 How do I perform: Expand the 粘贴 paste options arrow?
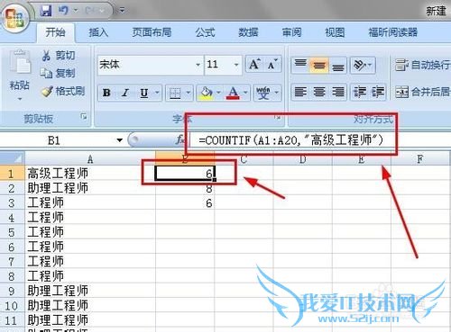[20, 99]
